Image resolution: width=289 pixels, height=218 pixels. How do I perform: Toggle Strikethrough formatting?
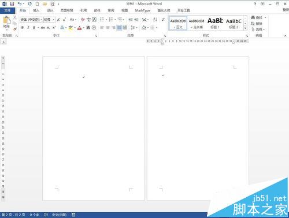click(43, 28)
